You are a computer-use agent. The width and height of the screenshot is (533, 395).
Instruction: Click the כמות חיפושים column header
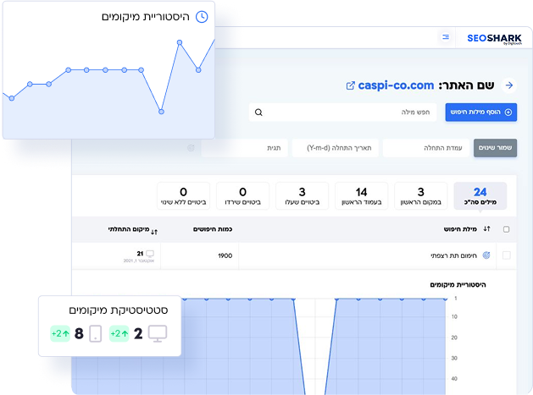213,229
